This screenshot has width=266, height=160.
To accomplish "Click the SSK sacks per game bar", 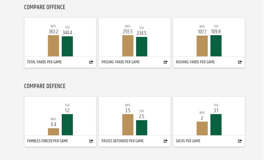I will click(x=216, y=125).
